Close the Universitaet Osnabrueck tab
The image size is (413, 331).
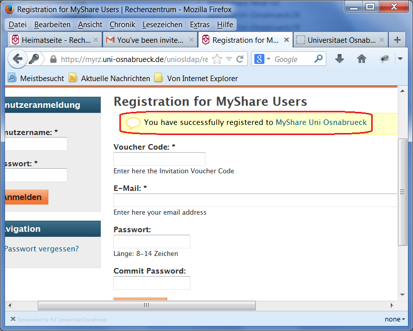click(x=382, y=40)
